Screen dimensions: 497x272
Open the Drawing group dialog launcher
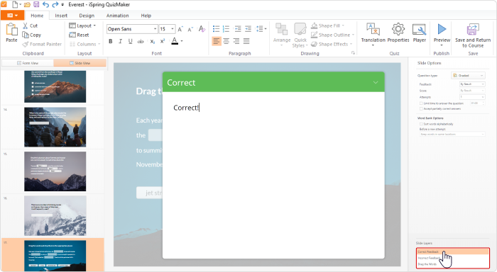[353, 53]
